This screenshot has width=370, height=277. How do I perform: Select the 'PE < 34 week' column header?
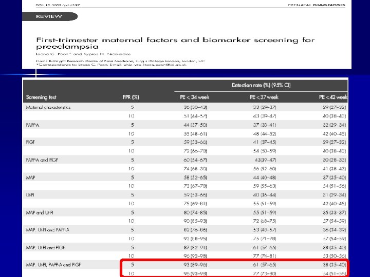[x=195, y=97]
